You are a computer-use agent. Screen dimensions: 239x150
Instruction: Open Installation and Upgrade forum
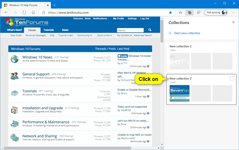coord(42,108)
